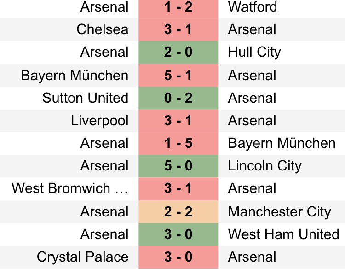The width and height of the screenshot is (345, 269).
Task: Select Hull City team name
Action: [x=254, y=53]
